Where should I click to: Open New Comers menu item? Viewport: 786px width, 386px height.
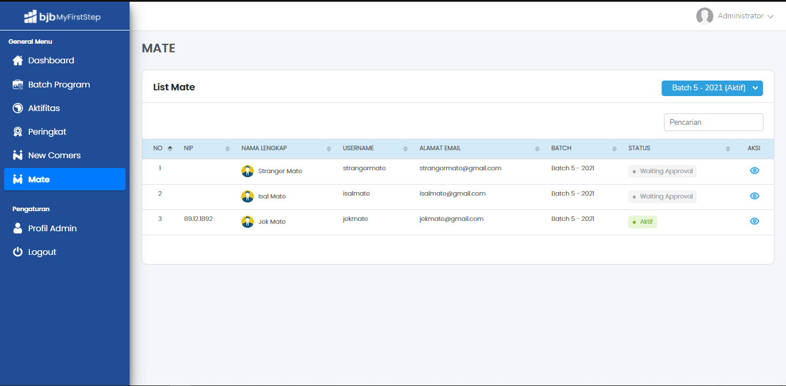point(64,155)
